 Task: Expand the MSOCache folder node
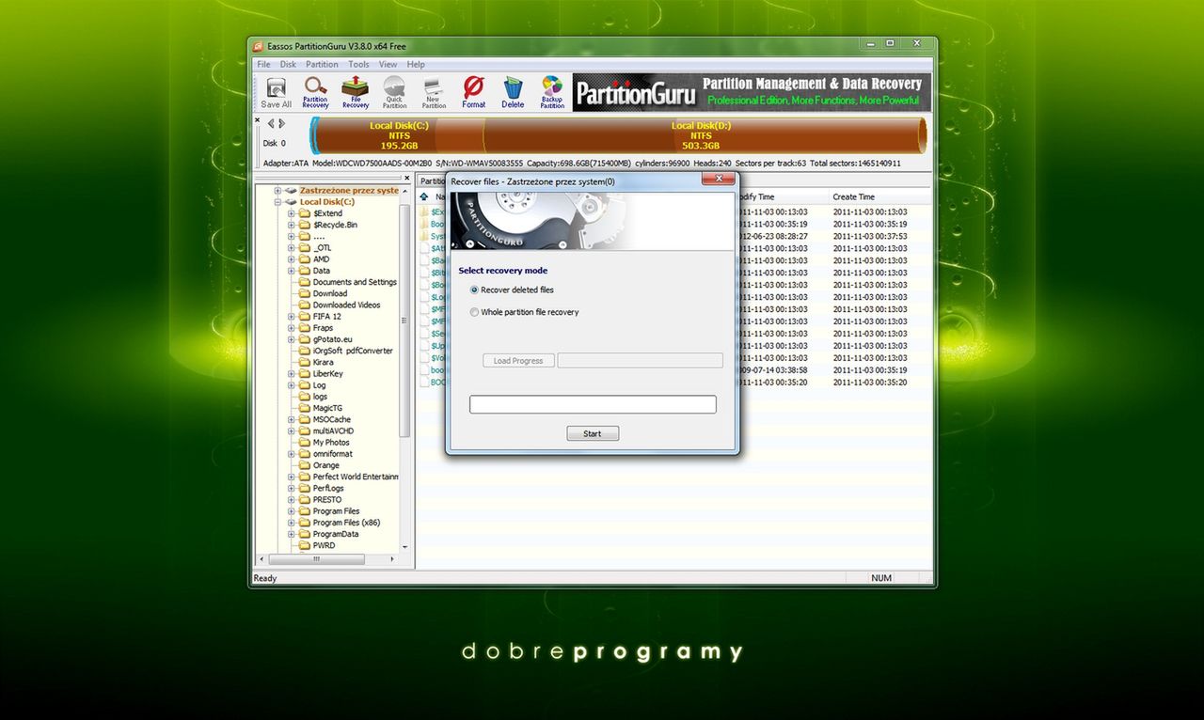[292, 419]
